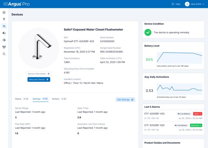Viewport: 208px width, 148px height.
Task: Click the alarm location O / F5 / SH / W
Action: point(152,118)
